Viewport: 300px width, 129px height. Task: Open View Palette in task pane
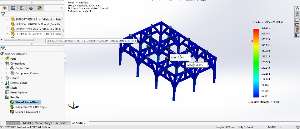click(x=297, y=25)
